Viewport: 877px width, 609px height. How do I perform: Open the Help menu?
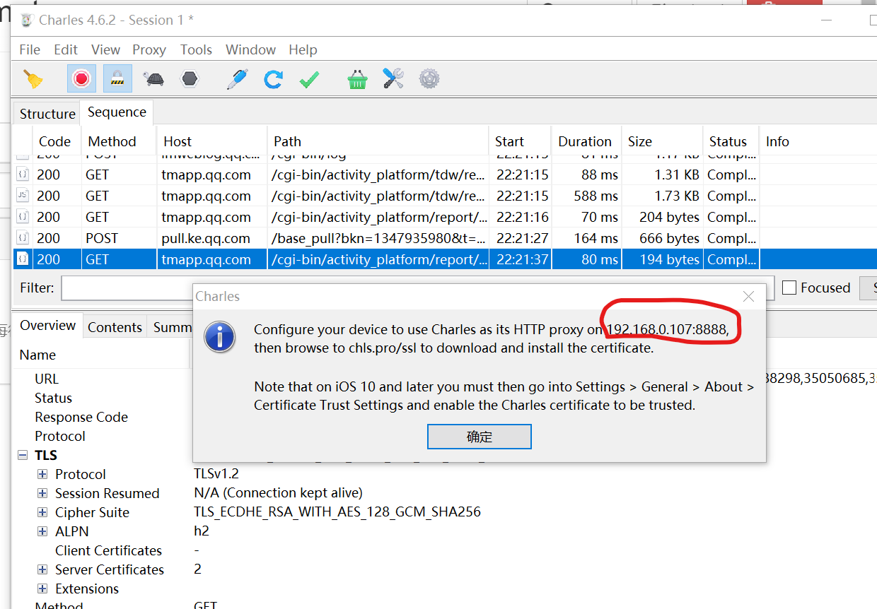(303, 49)
